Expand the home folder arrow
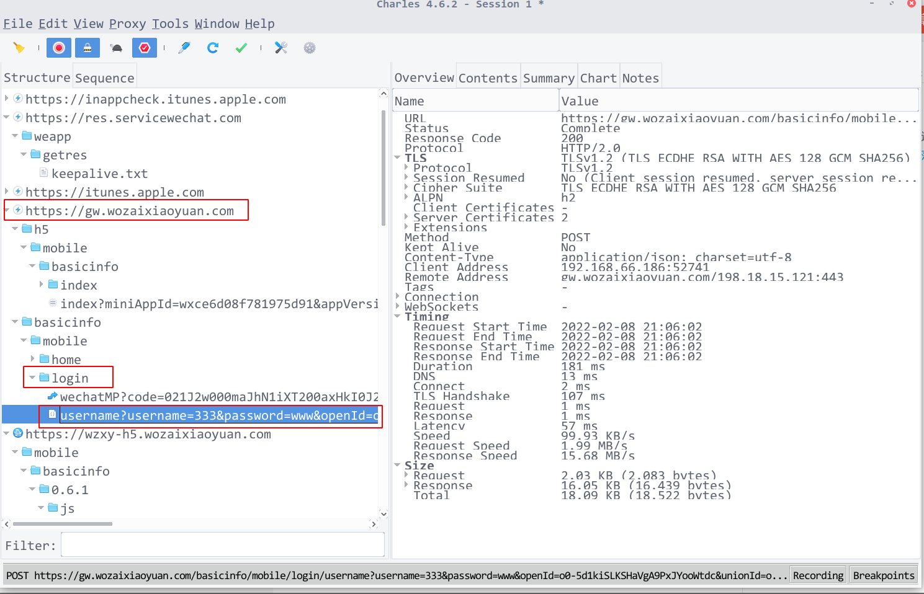Screen dimensions: 924x594 [32, 358]
